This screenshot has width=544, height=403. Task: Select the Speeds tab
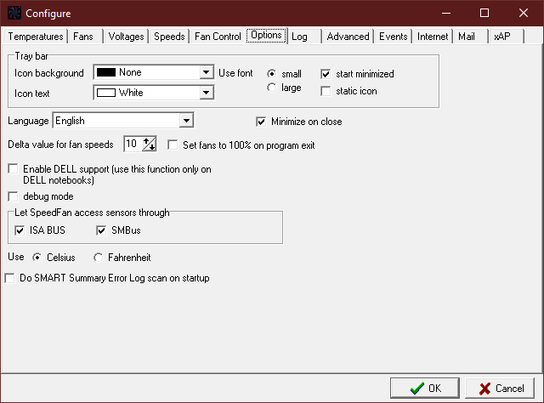point(169,37)
